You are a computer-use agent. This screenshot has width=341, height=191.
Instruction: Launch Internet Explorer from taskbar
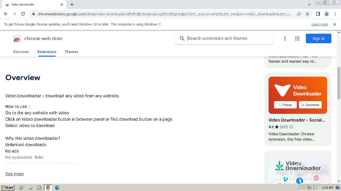coord(21,188)
